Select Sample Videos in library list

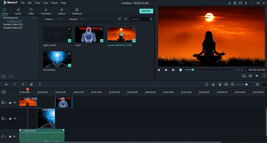[x=12, y=28]
